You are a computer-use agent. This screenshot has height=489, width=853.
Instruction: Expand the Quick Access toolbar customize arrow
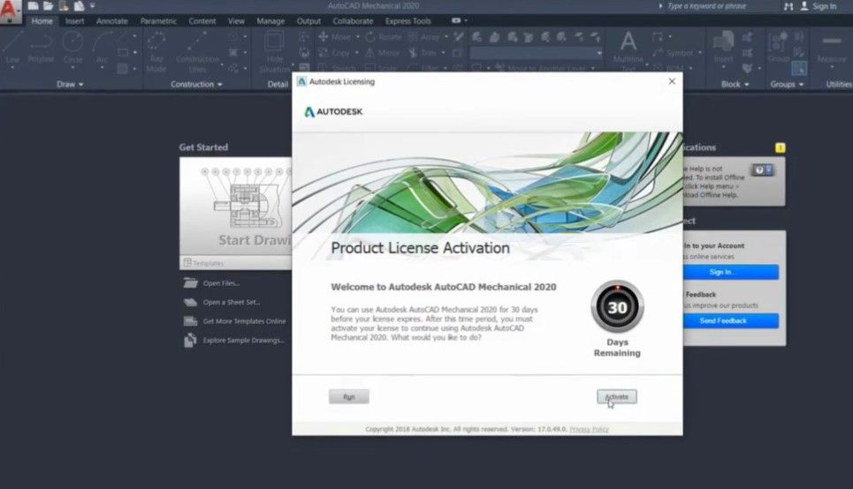(x=93, y=6)
